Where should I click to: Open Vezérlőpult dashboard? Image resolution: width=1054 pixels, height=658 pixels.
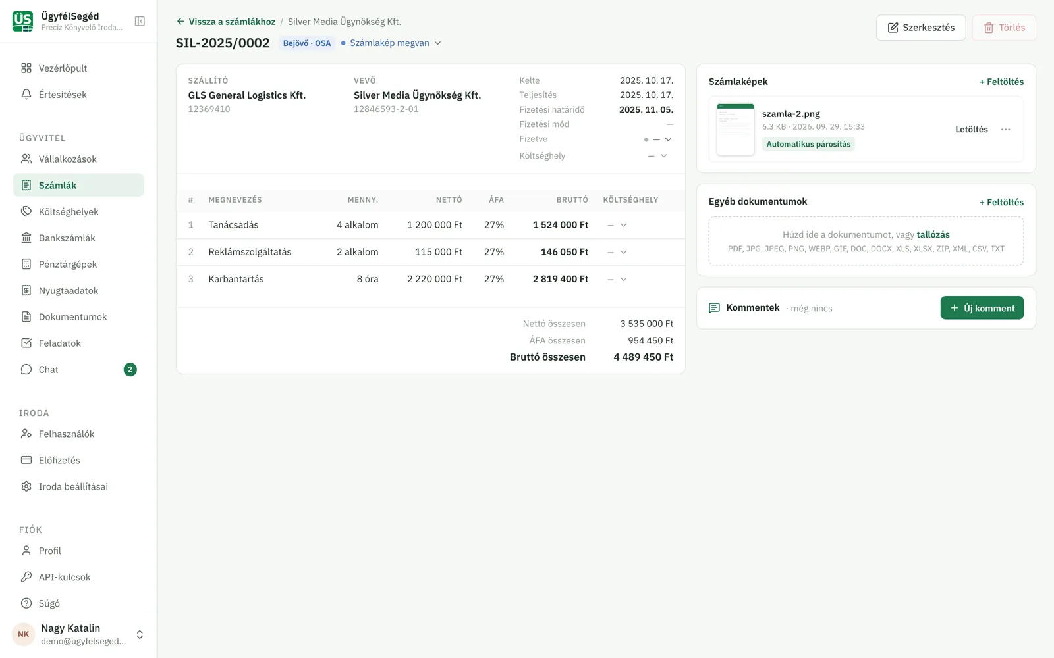[78, 68]
